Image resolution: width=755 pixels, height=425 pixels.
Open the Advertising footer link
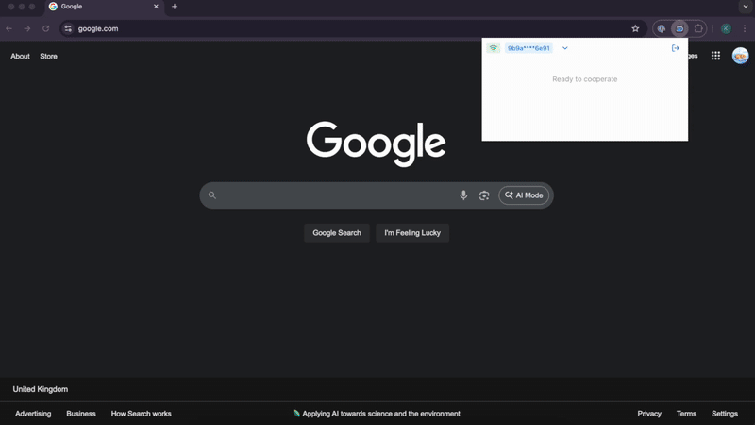33,414
